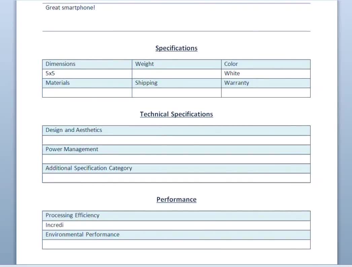This screenshot has width=352, height=267.
Task: Select the underlined Specifications heading
Action: pyautogui.click(x=176, y=48)
